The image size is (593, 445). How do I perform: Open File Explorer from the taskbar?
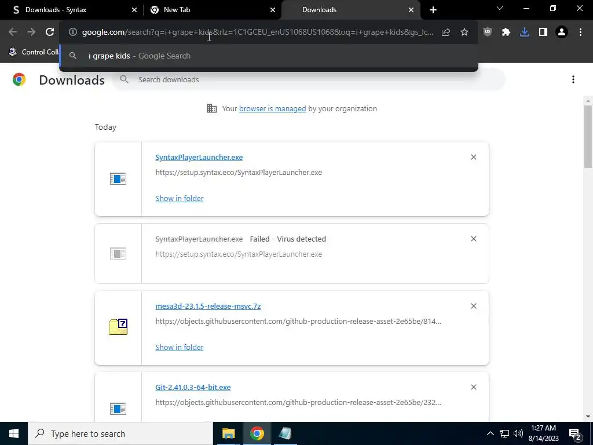pyautogui.click(x=228, y=433)
